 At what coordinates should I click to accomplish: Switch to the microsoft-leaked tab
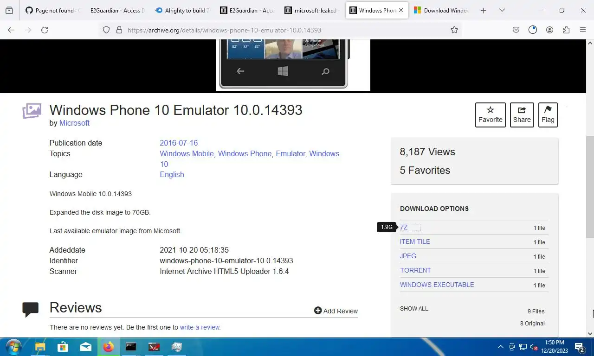312,10
